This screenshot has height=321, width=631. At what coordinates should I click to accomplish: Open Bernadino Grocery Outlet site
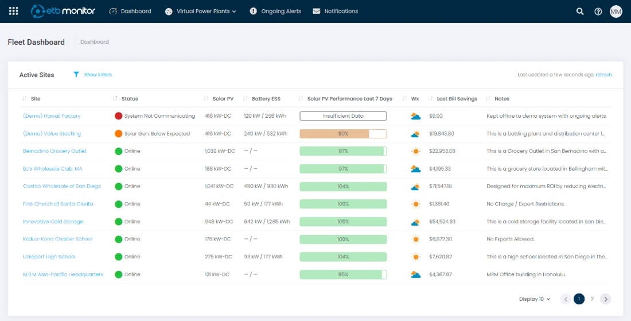[x=54, y=151]
